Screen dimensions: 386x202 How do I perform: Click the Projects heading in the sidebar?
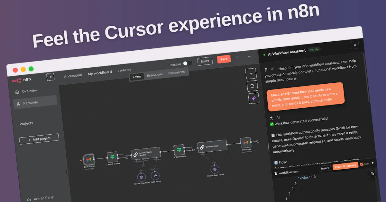(x=26, y=123)
